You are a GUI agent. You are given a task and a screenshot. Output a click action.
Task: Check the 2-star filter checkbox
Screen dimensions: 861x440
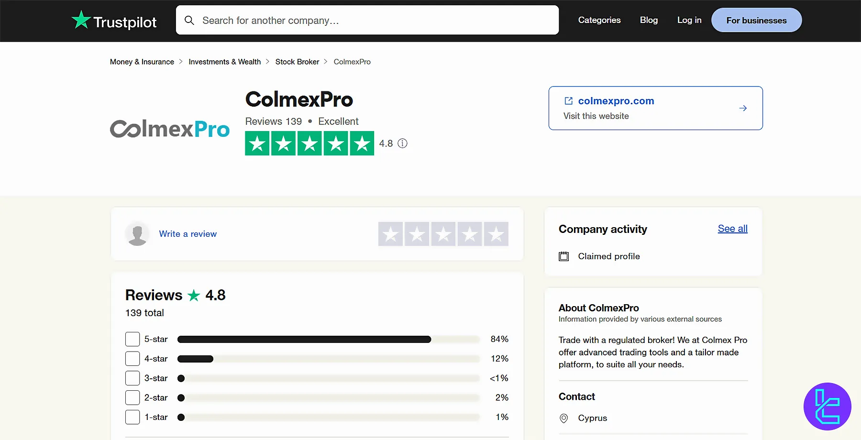(x=132, y=398)
